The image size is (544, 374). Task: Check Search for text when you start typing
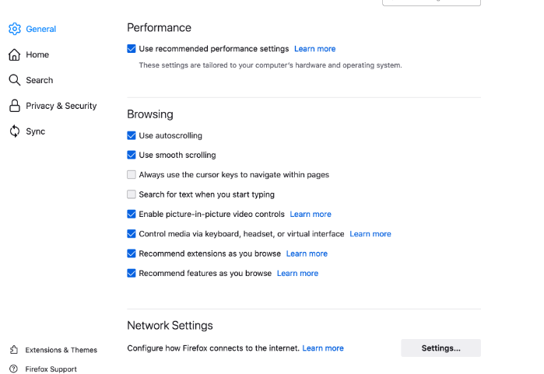point(132,194)
